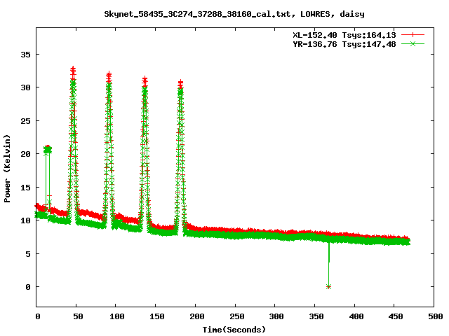Click the y-axis tick label 5
The width and height of the screenshot is (449, 336).
[x=28, y=253]
